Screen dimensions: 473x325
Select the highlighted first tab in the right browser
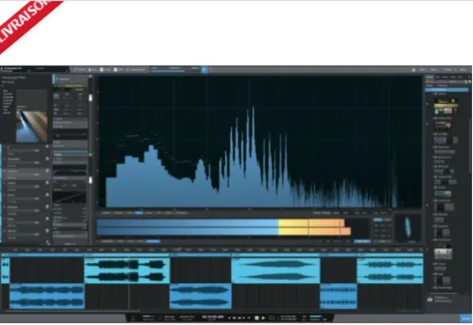pyautogui.click(x=429, y=77)
